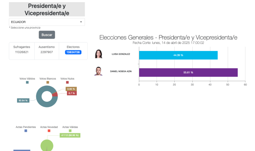Click the 0.66 % blank votes label
Screen dimensions: 255x151
(71, 89)
